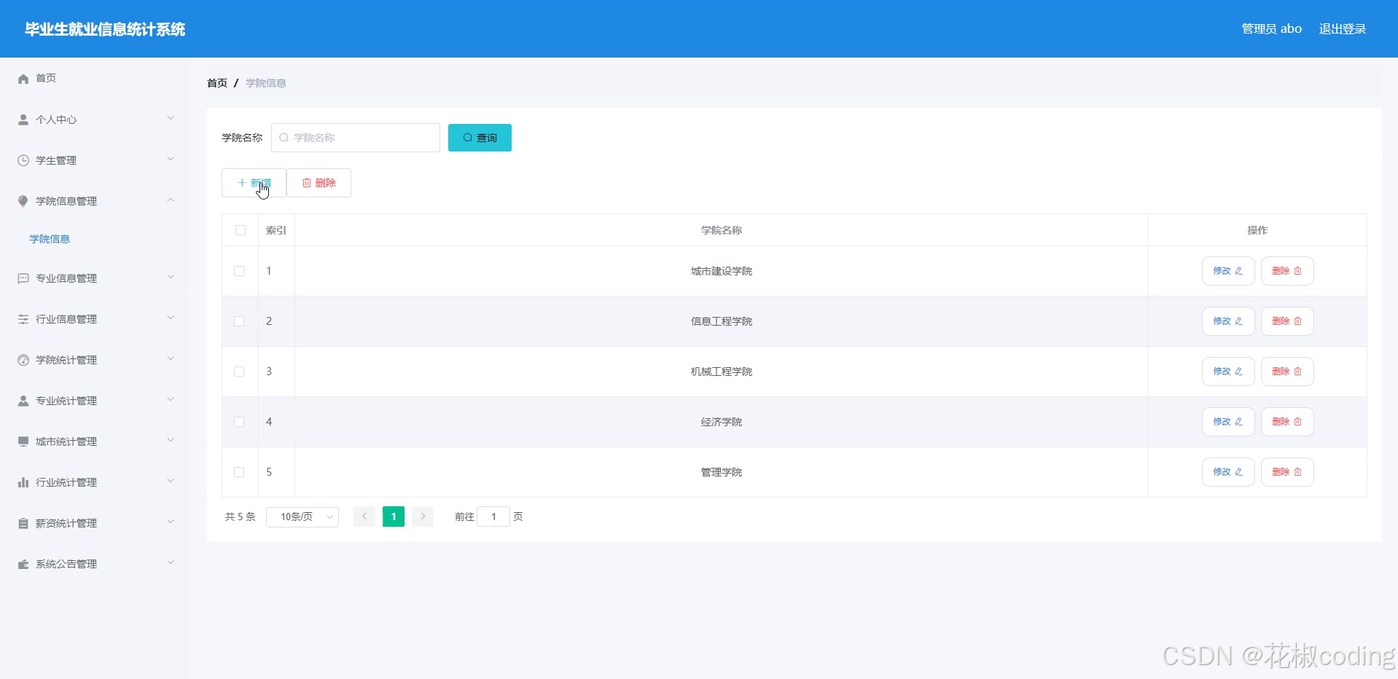Click 修改 for 信息工程学院

pyautogui.click(x=1228, y=321)
